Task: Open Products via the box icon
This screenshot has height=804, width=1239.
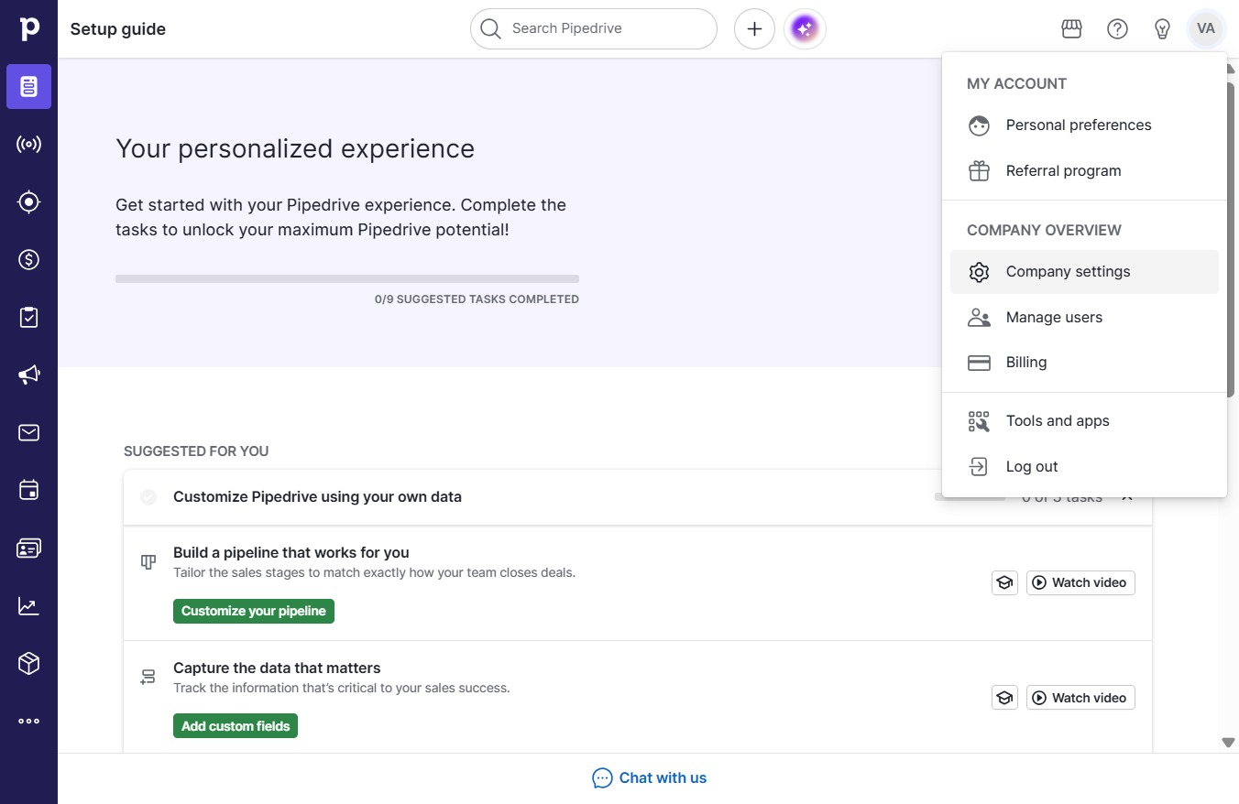Action: coord(28,664)
